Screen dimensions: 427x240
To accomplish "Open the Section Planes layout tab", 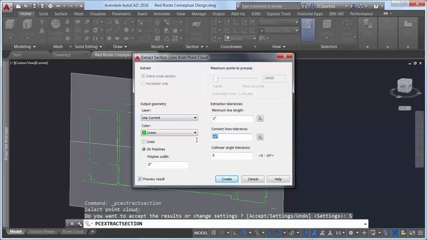I will pyautogui.click(x=41, y=231).
